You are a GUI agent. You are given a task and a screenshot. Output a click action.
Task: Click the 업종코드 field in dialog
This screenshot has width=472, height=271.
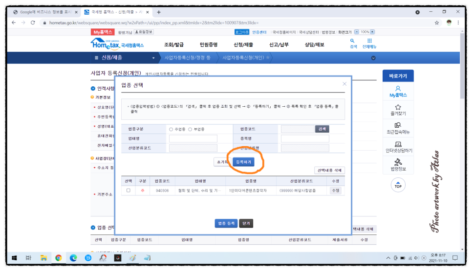(298, 129)
